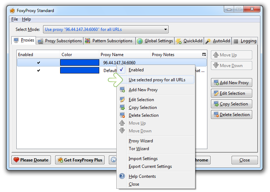Click Delete Selection icon in context menu
Image resolution: width=270 pixels, height=192 pixels.
click(122, 115)
